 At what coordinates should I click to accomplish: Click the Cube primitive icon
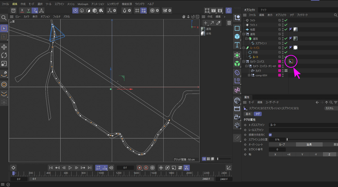237,37
